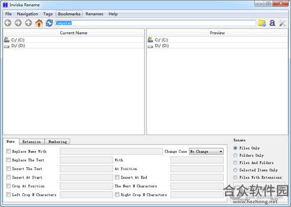The width and height of the screenshot is (291, 207).
Task: Select 'C:/ (C:)' row in Preview pane
Action: (x=217, y=40)
